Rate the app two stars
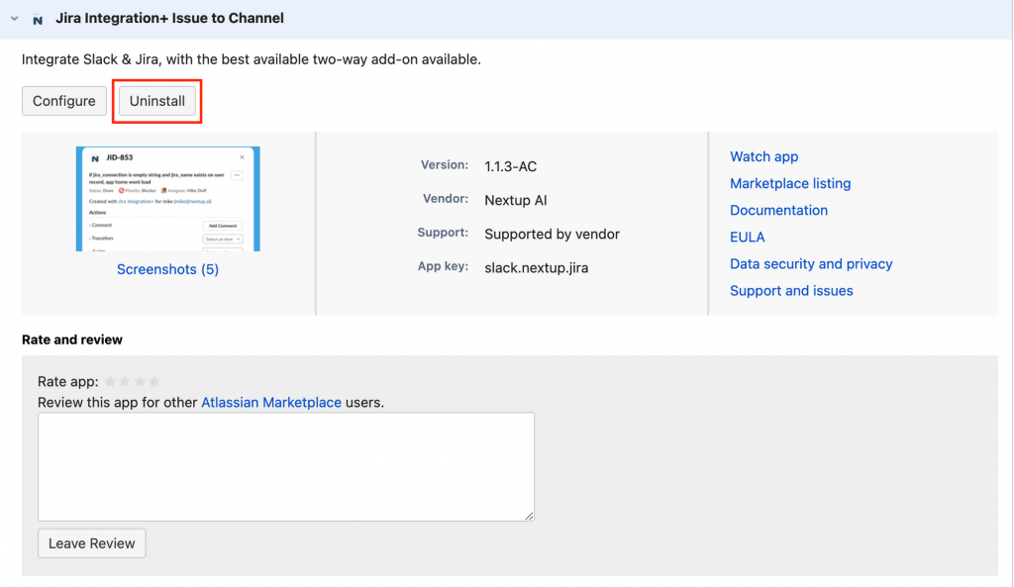 (x=125, y=381)
